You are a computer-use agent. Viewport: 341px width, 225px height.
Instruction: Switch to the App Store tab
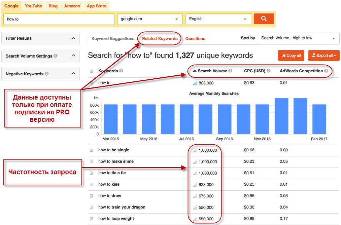[97, 6]
